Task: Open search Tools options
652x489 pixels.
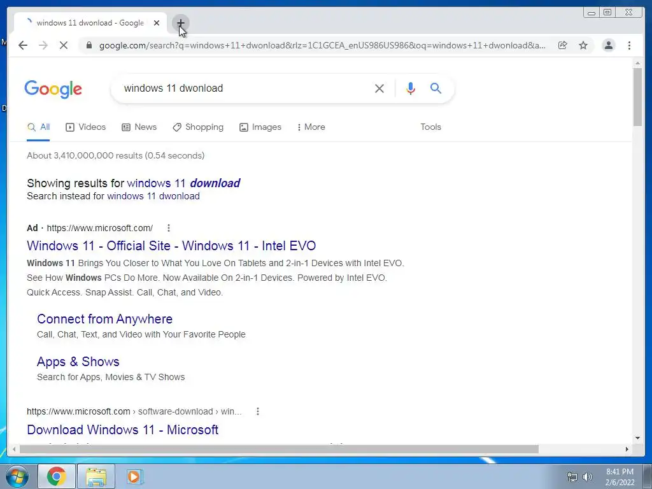Action: [x=430, y=127]
